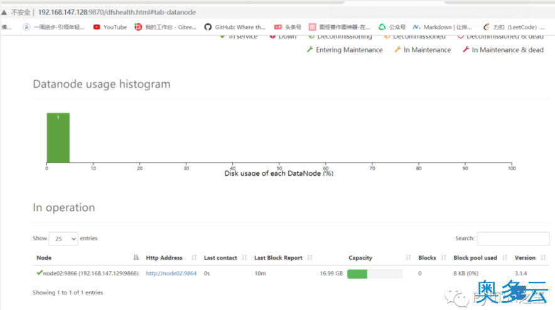Open the YouTube bookmark

point(110,27)
